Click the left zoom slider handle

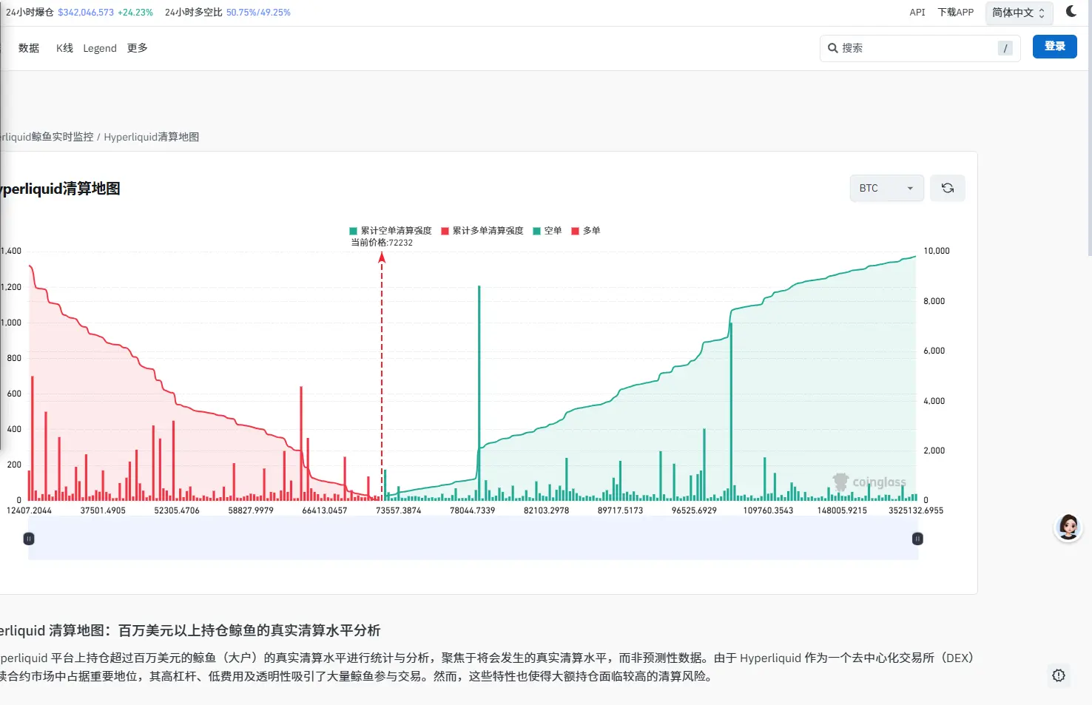[x=29, y=539]
